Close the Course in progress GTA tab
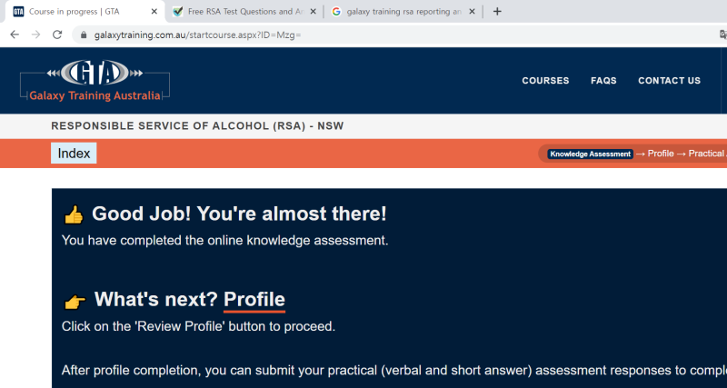Viewport: 727px width, 388px height. (154, 12)
